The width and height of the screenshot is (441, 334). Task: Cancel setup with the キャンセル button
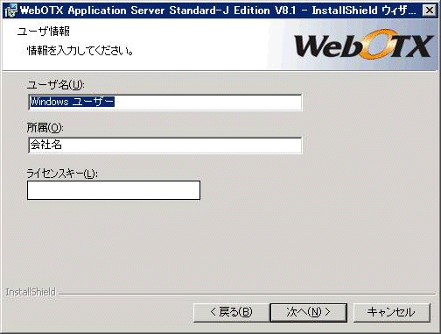(392, 312)
